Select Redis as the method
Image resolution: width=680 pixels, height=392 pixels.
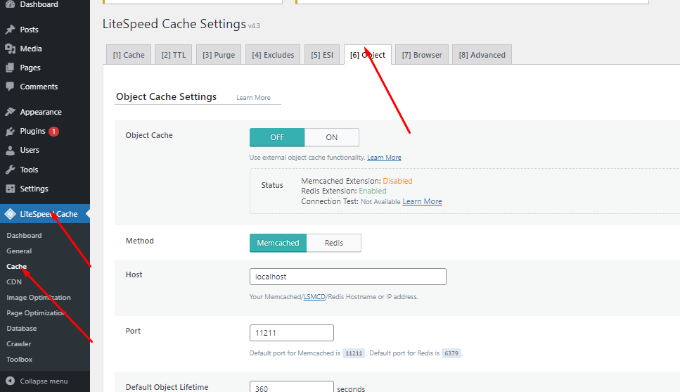(x=334, y=243)
